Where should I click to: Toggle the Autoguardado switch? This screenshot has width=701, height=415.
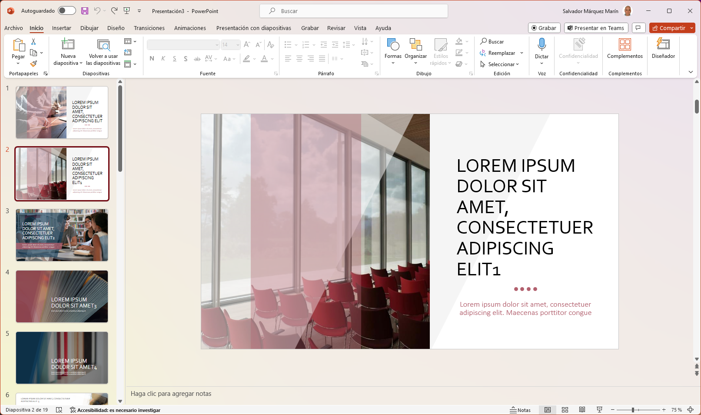point(67,11)
